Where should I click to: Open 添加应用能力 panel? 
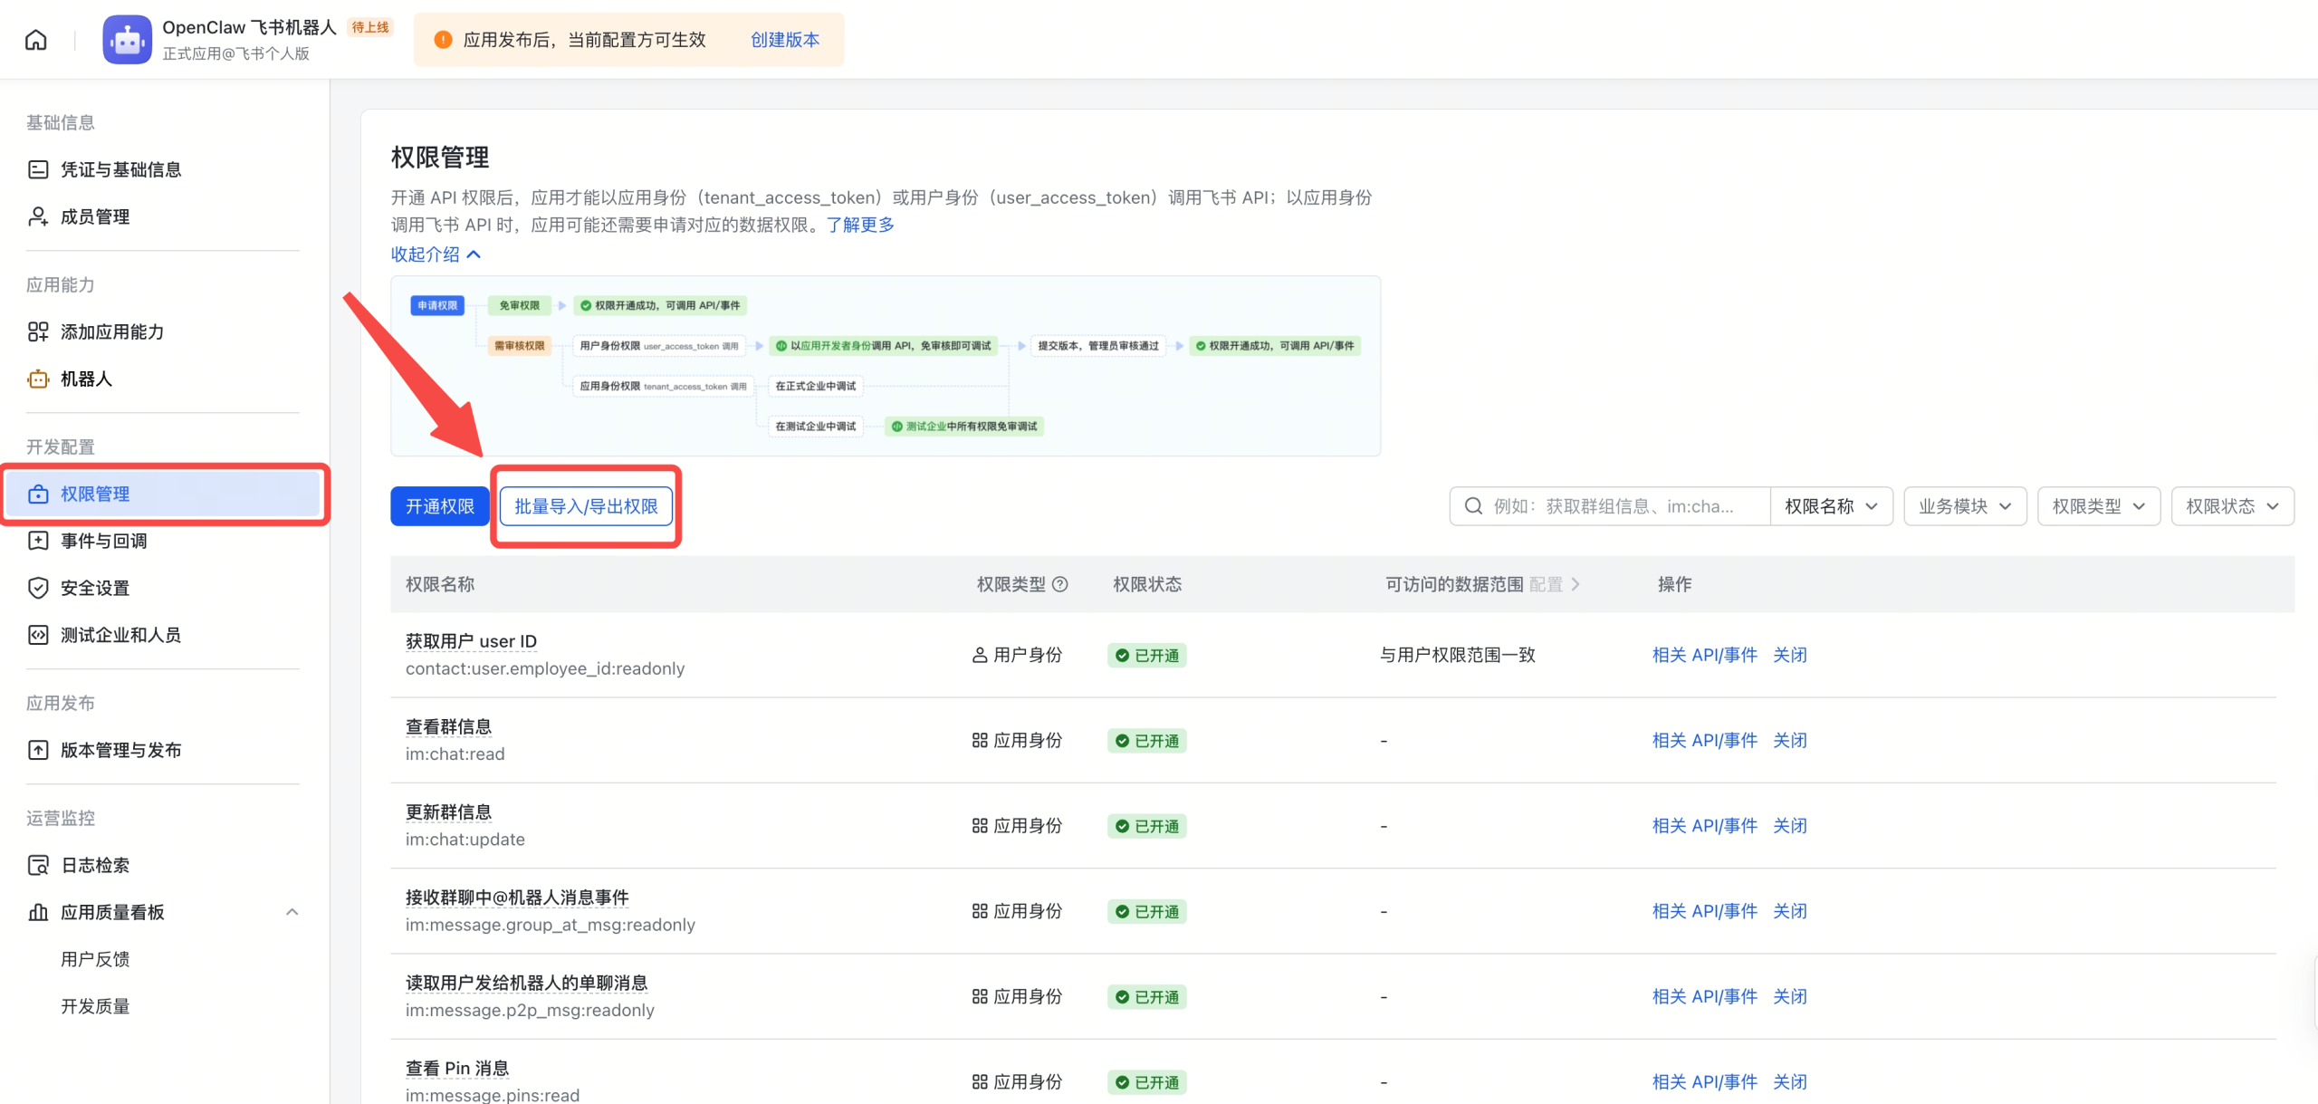[x=112, y=331]
